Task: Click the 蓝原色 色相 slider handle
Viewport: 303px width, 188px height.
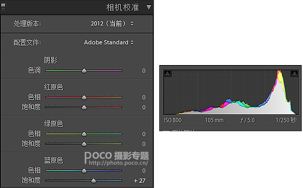Action: pyautogui.click(x=84, y=171)
